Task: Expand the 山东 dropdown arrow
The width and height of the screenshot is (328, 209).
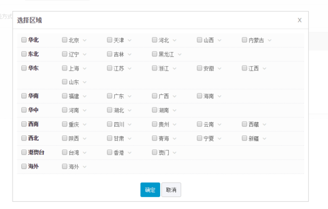Action: (x=85, y=82)
